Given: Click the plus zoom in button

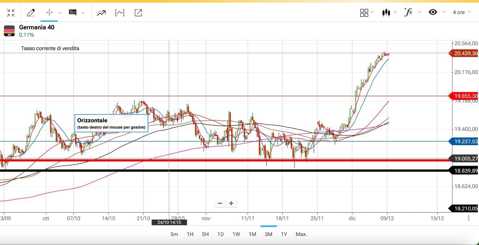Looking at the screenshot, I should [x=231, y=203].
